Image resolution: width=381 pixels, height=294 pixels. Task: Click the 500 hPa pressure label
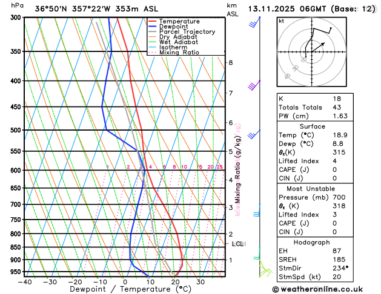click(x=17, y=130)
